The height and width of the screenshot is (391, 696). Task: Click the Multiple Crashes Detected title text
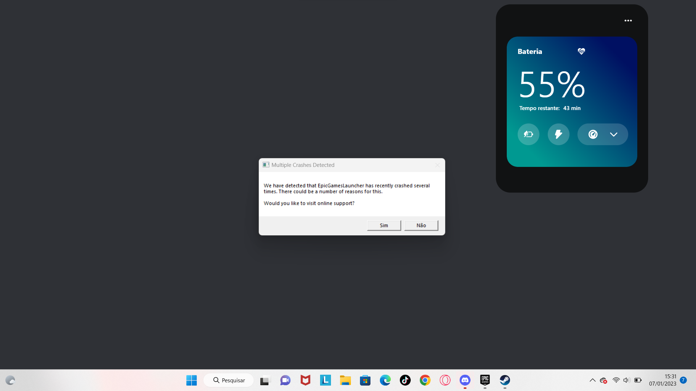point(303,165)
